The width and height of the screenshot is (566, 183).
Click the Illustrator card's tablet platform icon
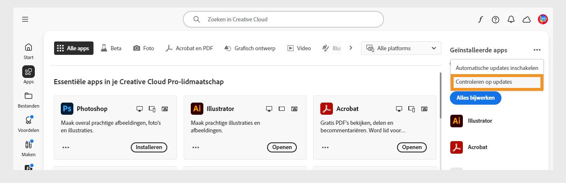282,109
